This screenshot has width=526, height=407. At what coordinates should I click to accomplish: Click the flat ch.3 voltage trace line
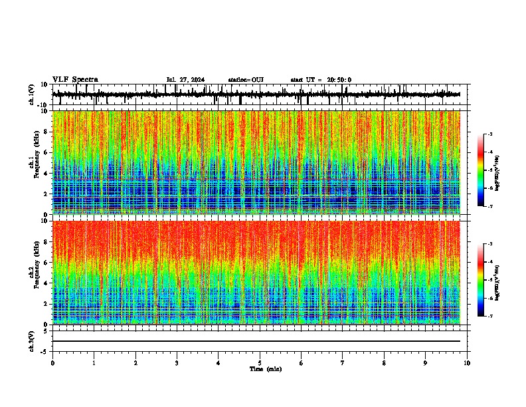pos(256,341)
